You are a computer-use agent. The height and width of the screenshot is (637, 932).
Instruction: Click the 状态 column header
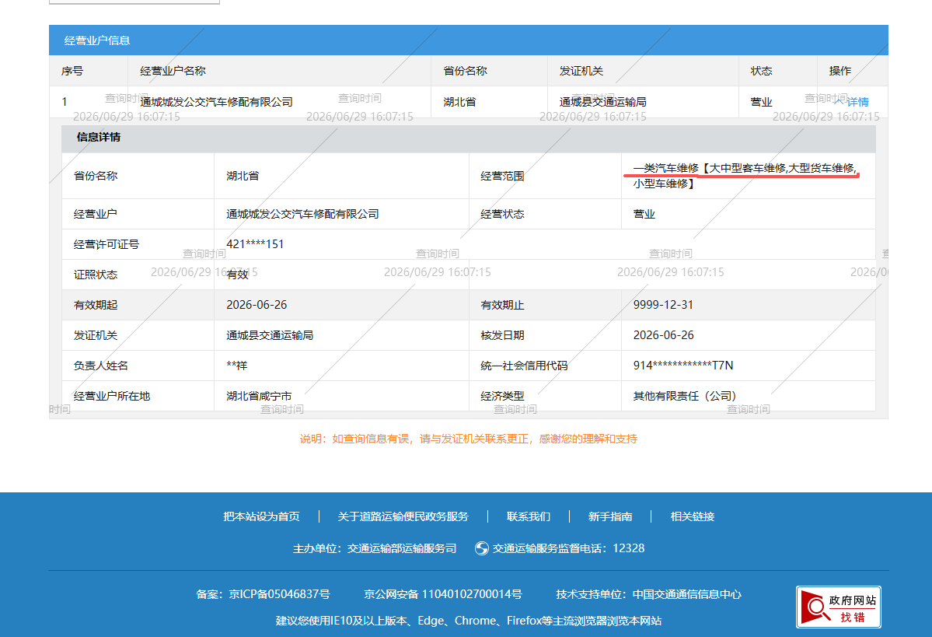(x=762, y=71)
